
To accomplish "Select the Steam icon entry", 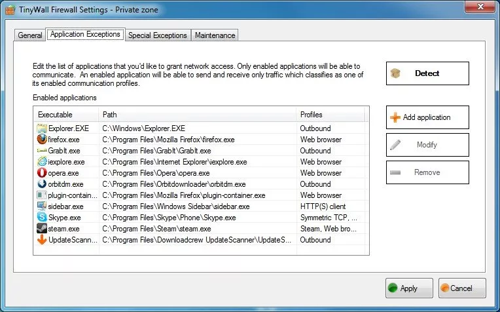I will [x=42, y=228].
